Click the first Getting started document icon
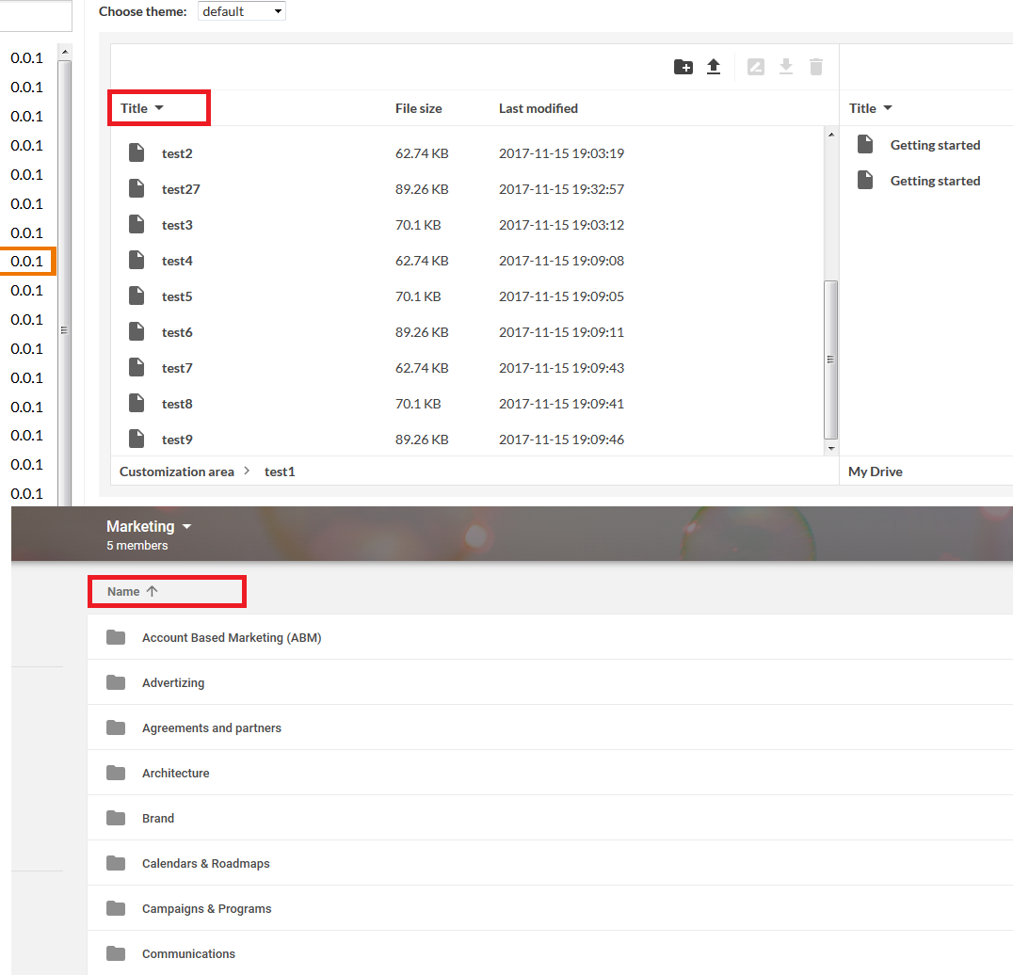The image size is (1013, 975). (x=864, y=143)
